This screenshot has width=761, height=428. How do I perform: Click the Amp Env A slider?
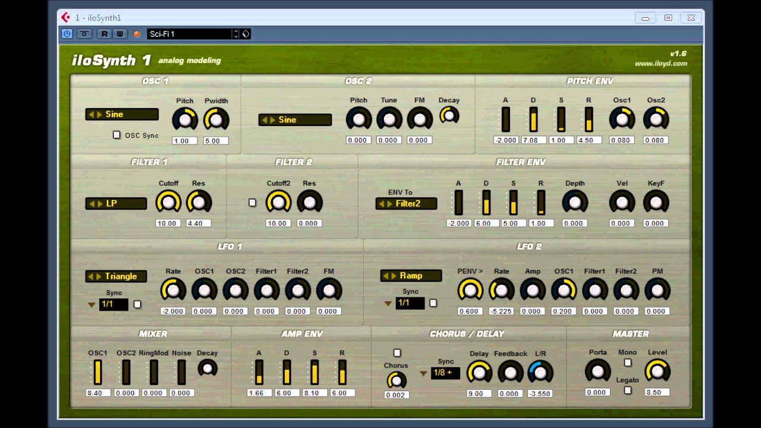click(259, 372)
